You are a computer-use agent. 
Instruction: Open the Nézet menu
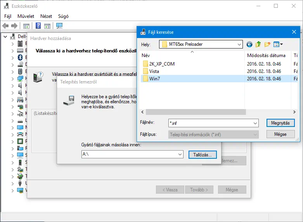46,16
